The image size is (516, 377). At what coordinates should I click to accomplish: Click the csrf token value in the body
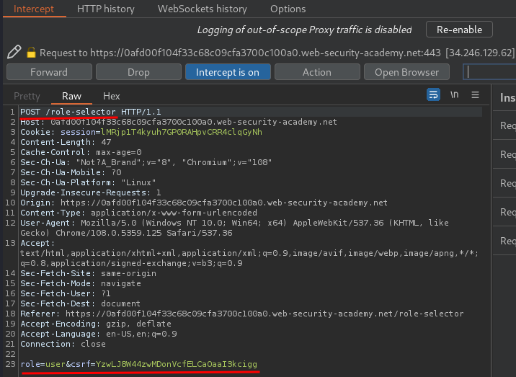[x=177, y=364]
